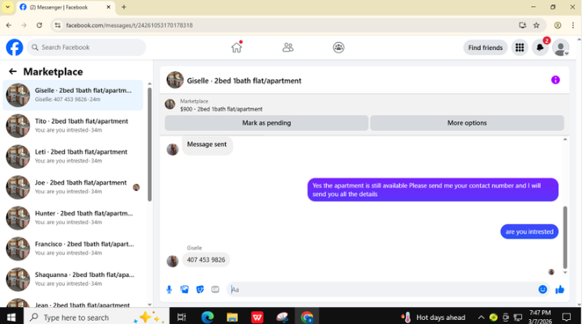Click the address bar URL

coord(130,25)
